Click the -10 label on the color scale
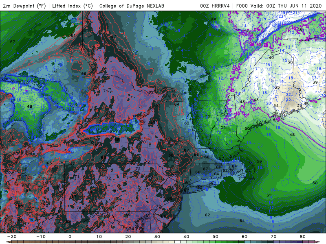Viewport: 326px width, 244px height. pyautogui.click(x=41, y=237)
